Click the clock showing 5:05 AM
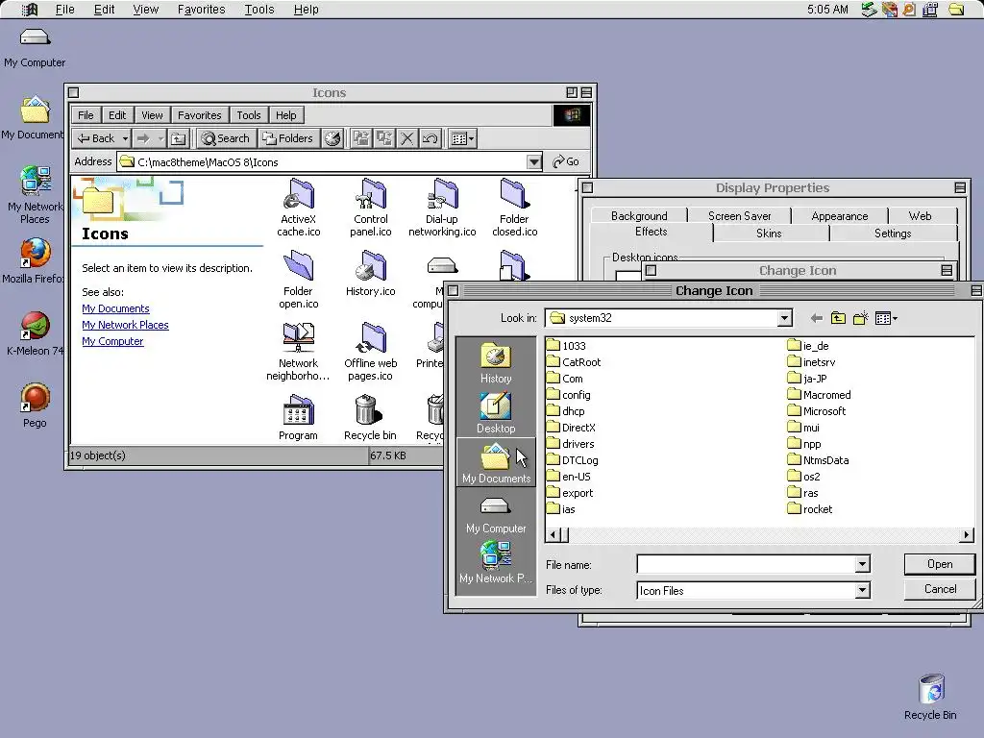 (827, 10)
